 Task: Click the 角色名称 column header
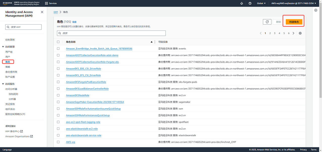pos(71,42)
